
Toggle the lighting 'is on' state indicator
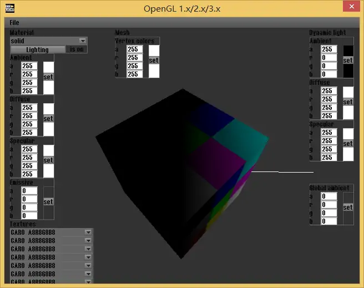(77, 49)
